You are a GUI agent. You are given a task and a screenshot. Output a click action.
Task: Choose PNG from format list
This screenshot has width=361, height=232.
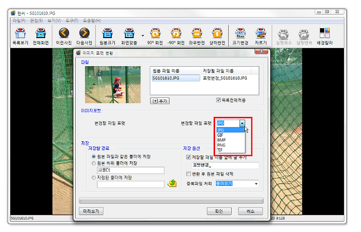pyautogui.click(x=230, y=145)
